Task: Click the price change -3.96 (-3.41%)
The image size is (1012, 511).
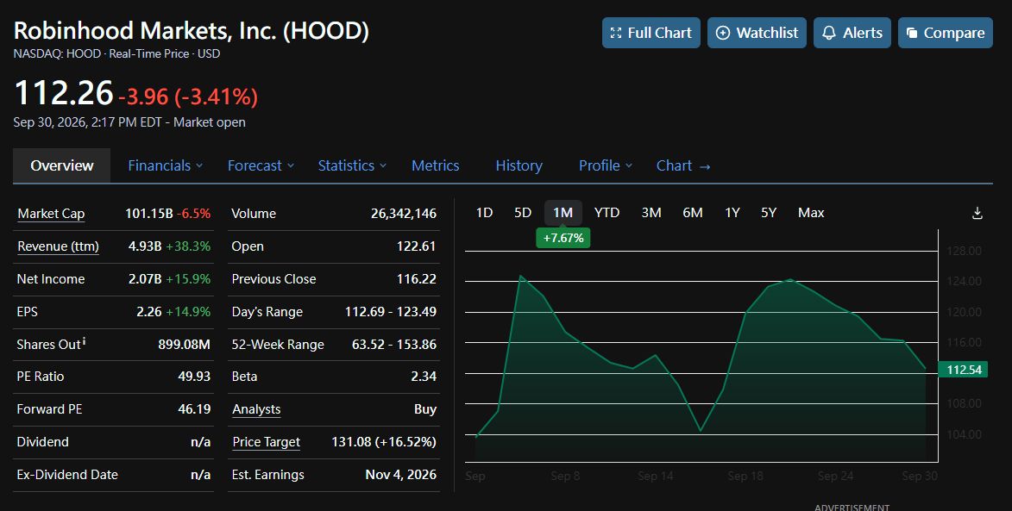Action: [188, 97]
